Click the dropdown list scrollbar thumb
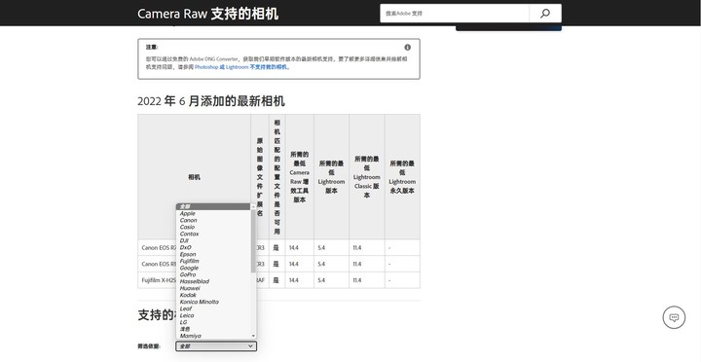This screenshot has height=362, width=701. pos(253,241)
